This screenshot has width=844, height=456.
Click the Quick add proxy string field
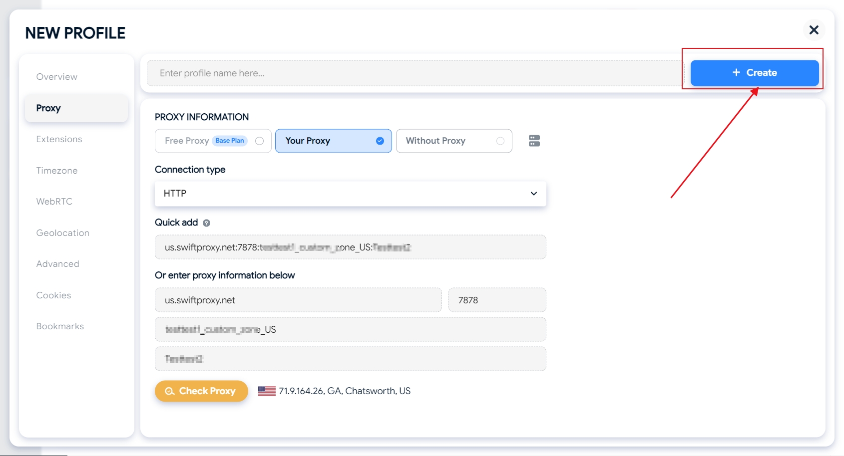(x=350, y=247)
